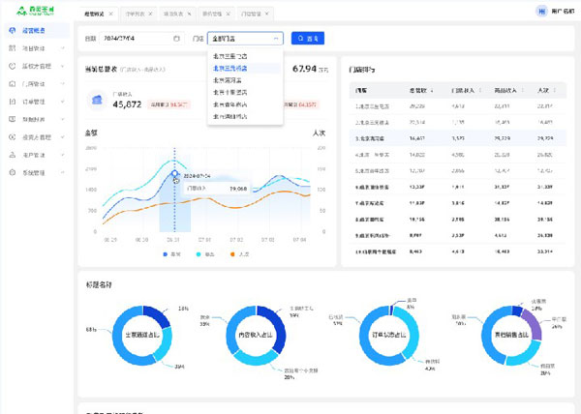Toggle the dark blue series in chart legend
The height and width of the screenshot is (414, 581).
pos(166,254)
